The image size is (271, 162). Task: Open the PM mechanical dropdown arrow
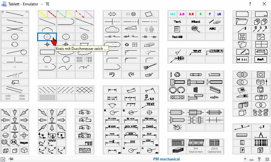coord(245,159)
